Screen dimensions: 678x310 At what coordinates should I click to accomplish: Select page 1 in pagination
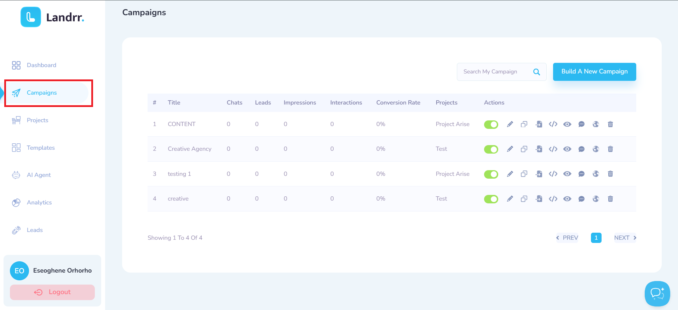pos(596,238)
